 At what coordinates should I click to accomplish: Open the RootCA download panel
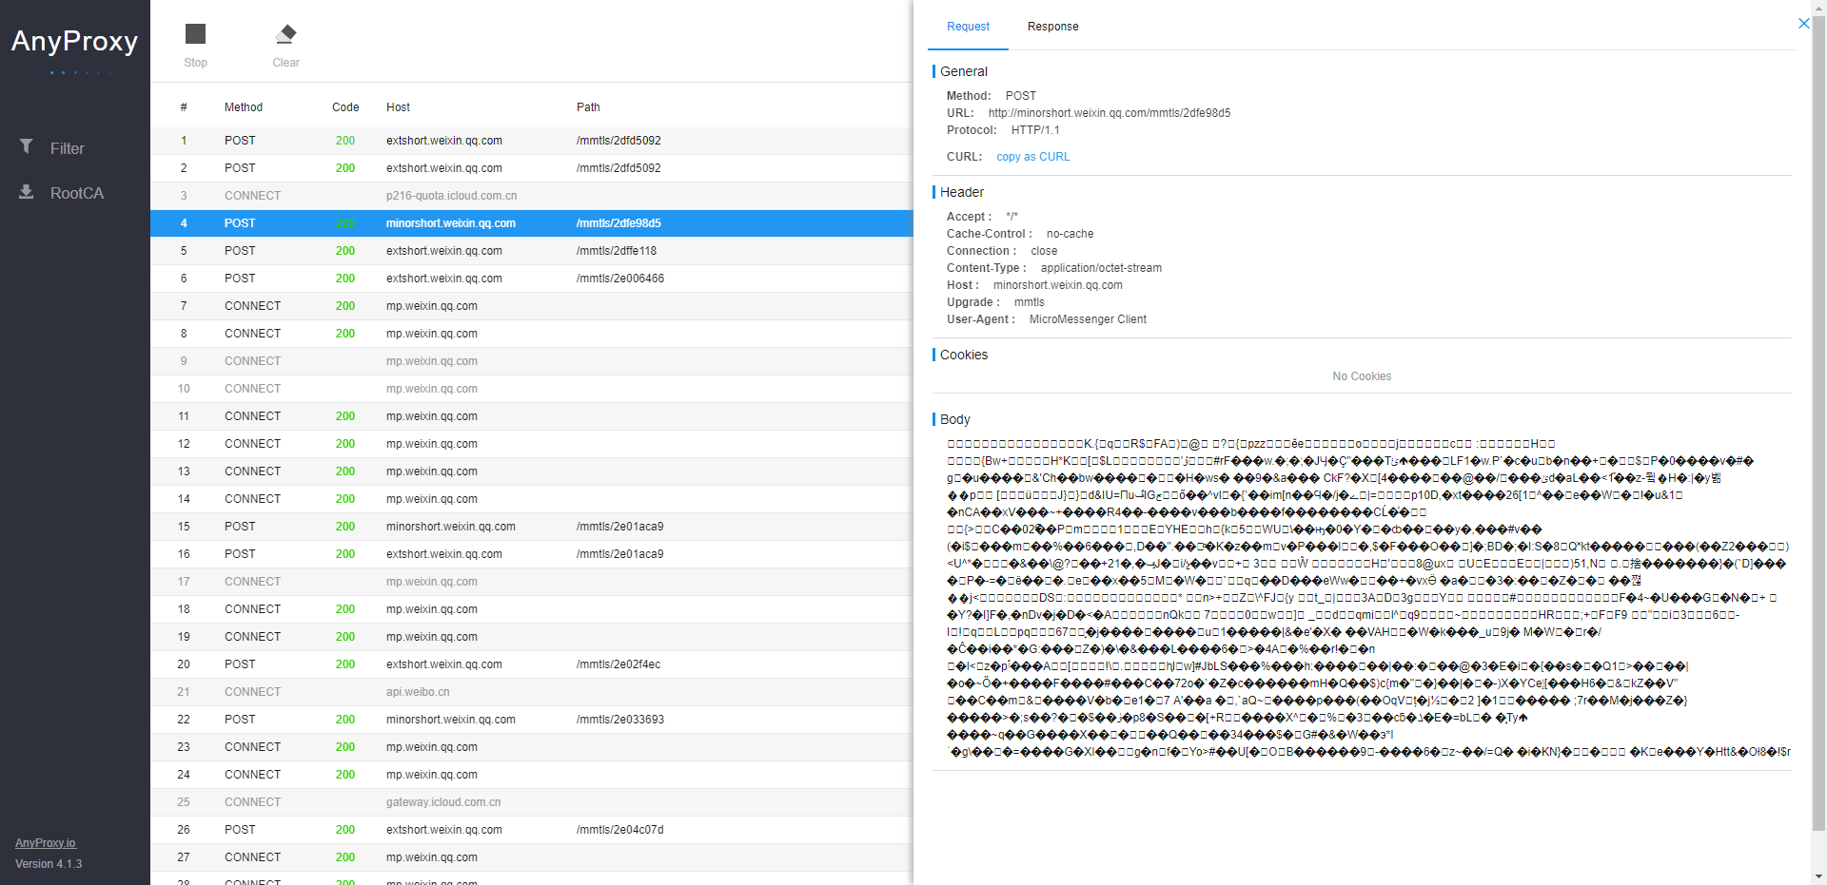(76, 193)
